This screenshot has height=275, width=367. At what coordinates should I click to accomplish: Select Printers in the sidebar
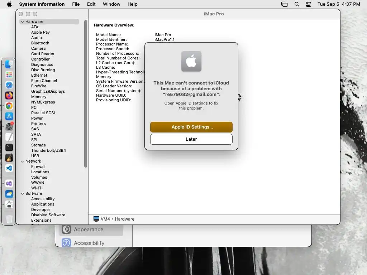(x=38, y=124)
